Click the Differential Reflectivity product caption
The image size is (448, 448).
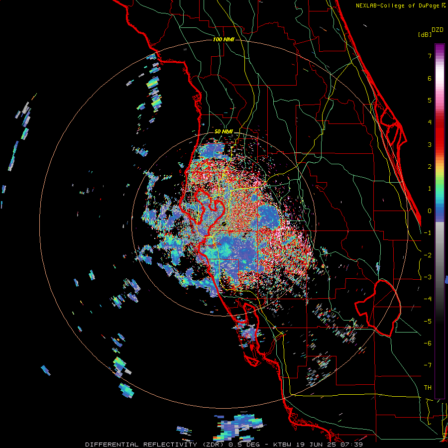pyautogui.click(x=224, y=445)
